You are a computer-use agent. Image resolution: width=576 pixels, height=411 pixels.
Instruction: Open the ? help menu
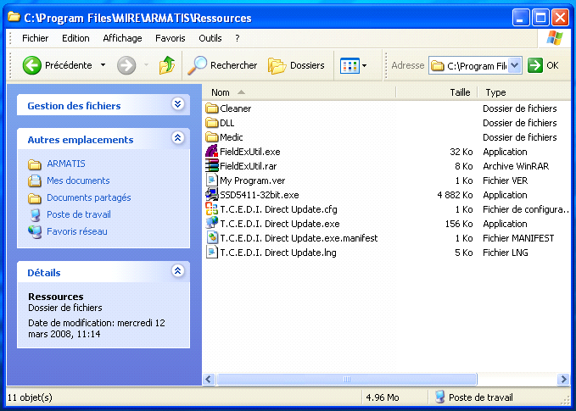tap(238, 38)
